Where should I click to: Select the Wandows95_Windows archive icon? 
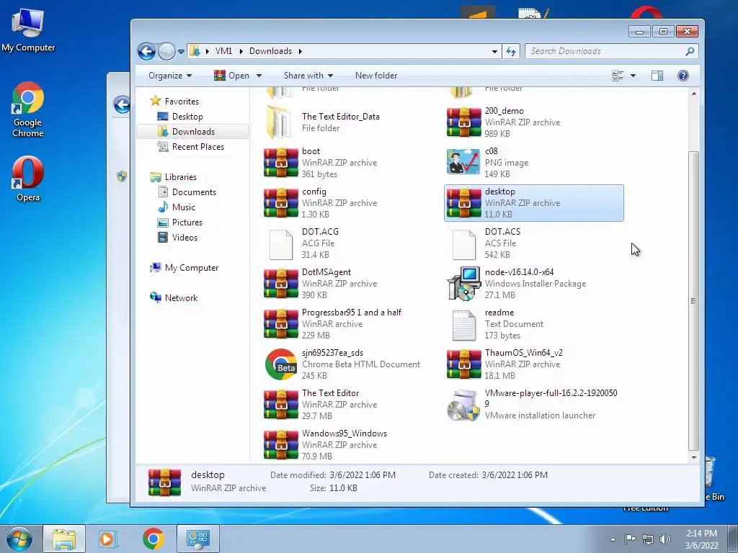pyautogui.click(x=281, y=445)
